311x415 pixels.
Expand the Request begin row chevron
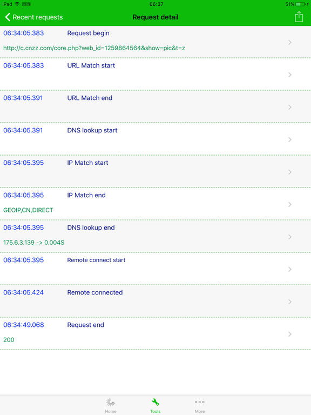click(290, 42)
